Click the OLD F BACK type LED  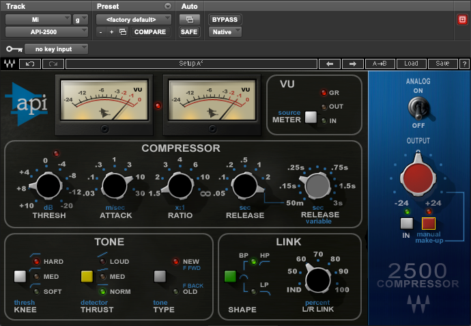click(175, 291)
